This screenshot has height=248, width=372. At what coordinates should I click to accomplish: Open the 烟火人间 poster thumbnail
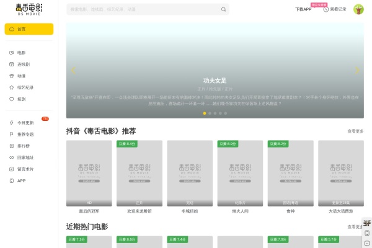(x=240, y=173)
